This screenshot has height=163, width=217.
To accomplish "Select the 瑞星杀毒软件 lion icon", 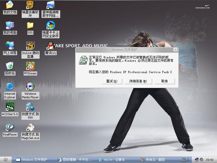I will pos(30,5).
